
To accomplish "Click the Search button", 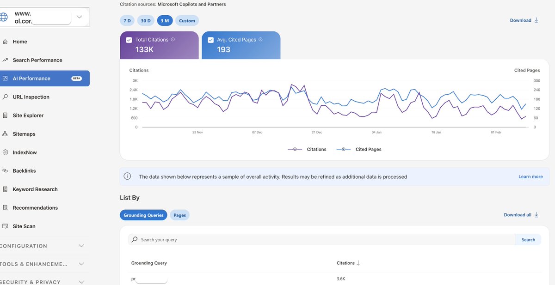I will [x=528, y=240].
